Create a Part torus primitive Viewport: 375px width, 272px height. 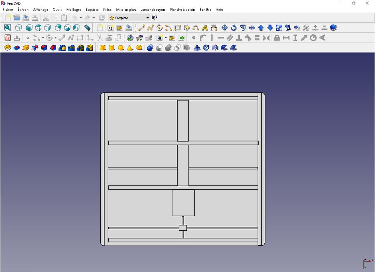tap(139, 48)
